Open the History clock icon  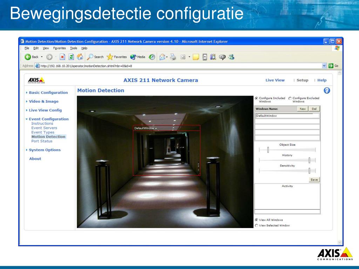coord(152,57)
